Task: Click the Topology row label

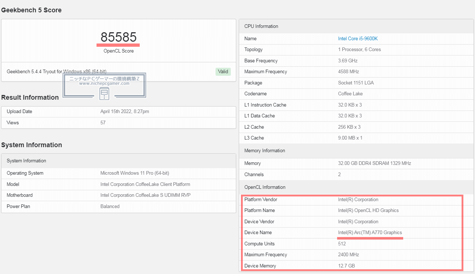Action: coord(254,50)
